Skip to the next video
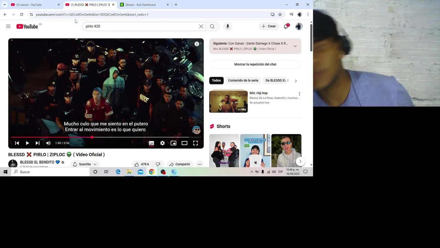This screenshot has height=248, width=440. click(37, 143)
